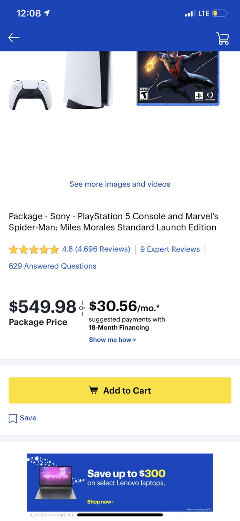240x521 pixels.
Task: Tap the back arrow icon
Action: (x=14, y=38)
